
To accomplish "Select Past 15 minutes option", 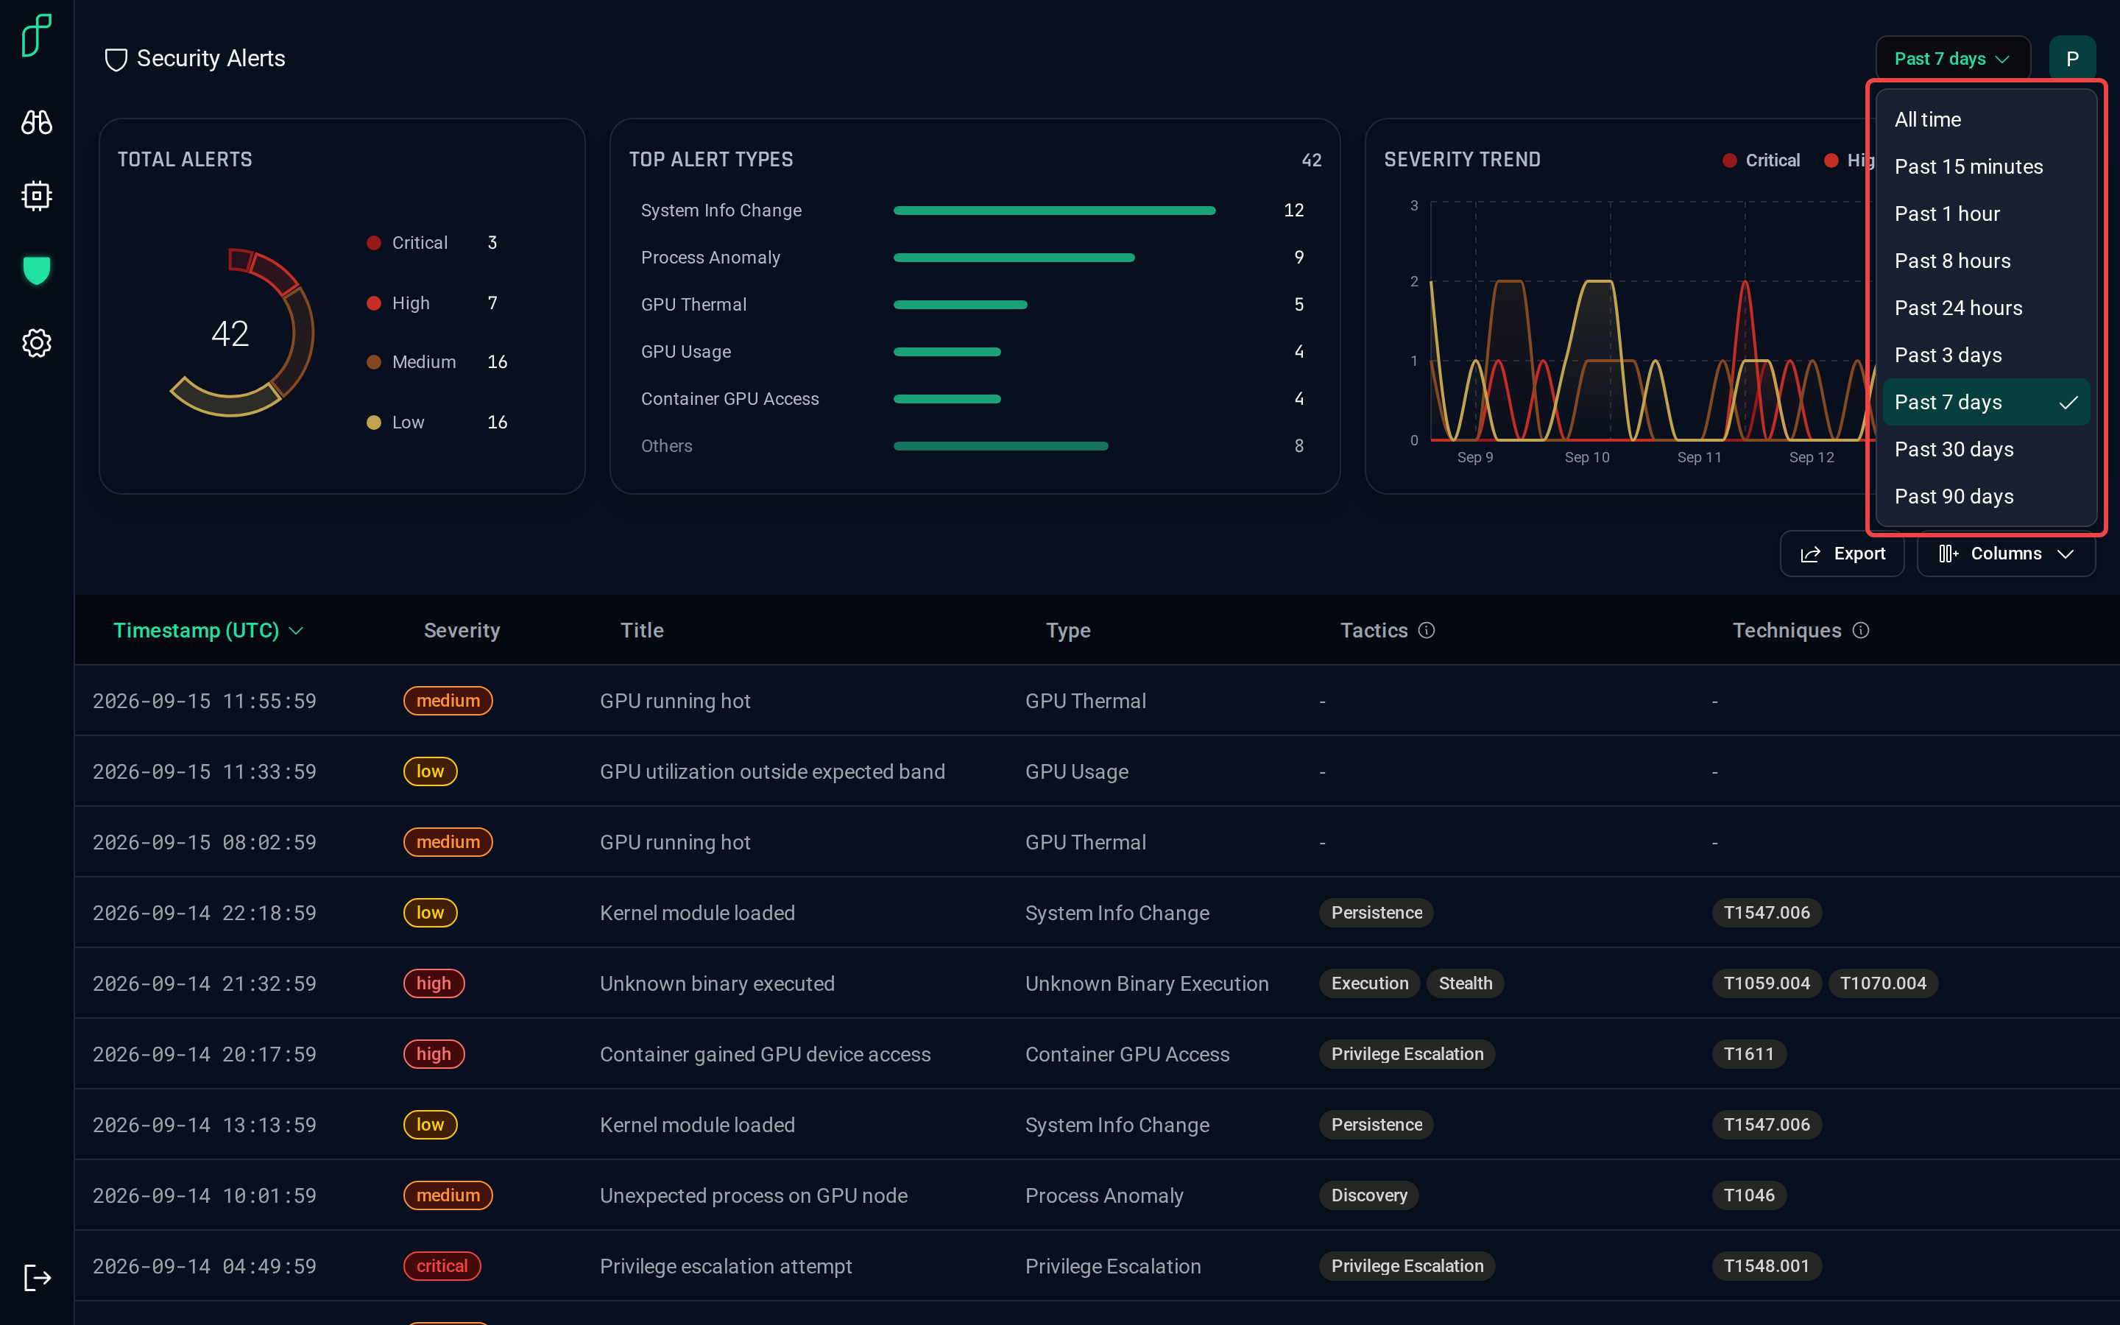I will [x=1986, y=166].
